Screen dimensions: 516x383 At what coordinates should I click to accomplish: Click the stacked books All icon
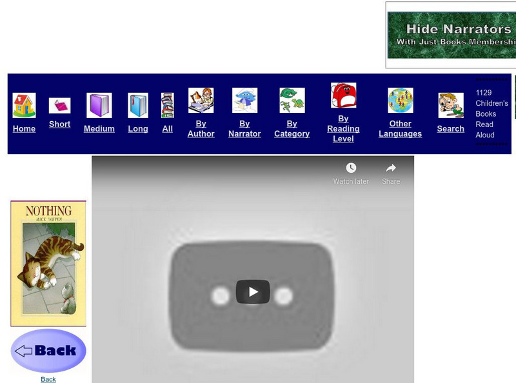(168, 105)
